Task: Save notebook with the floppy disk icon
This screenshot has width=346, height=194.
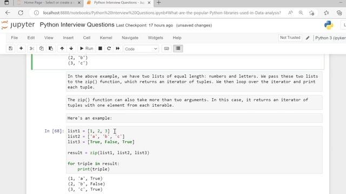Action: [x=10, y=48]
